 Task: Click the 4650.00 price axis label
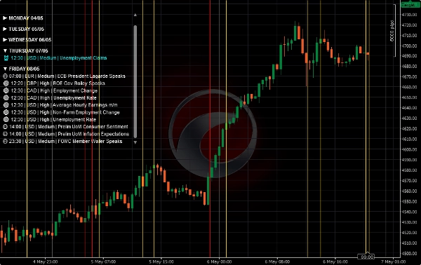pos(410,97)
